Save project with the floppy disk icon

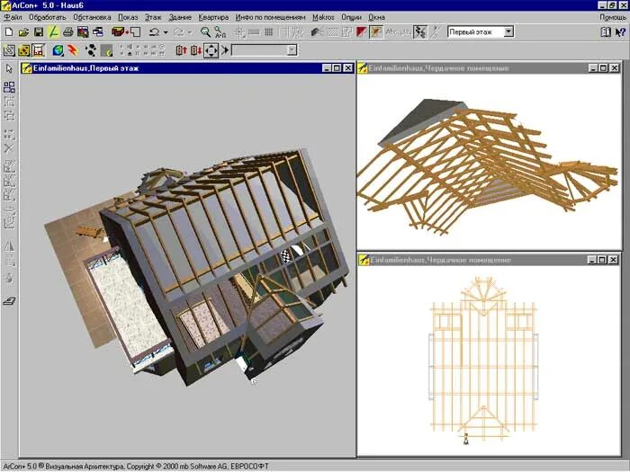tap(38, 31)
